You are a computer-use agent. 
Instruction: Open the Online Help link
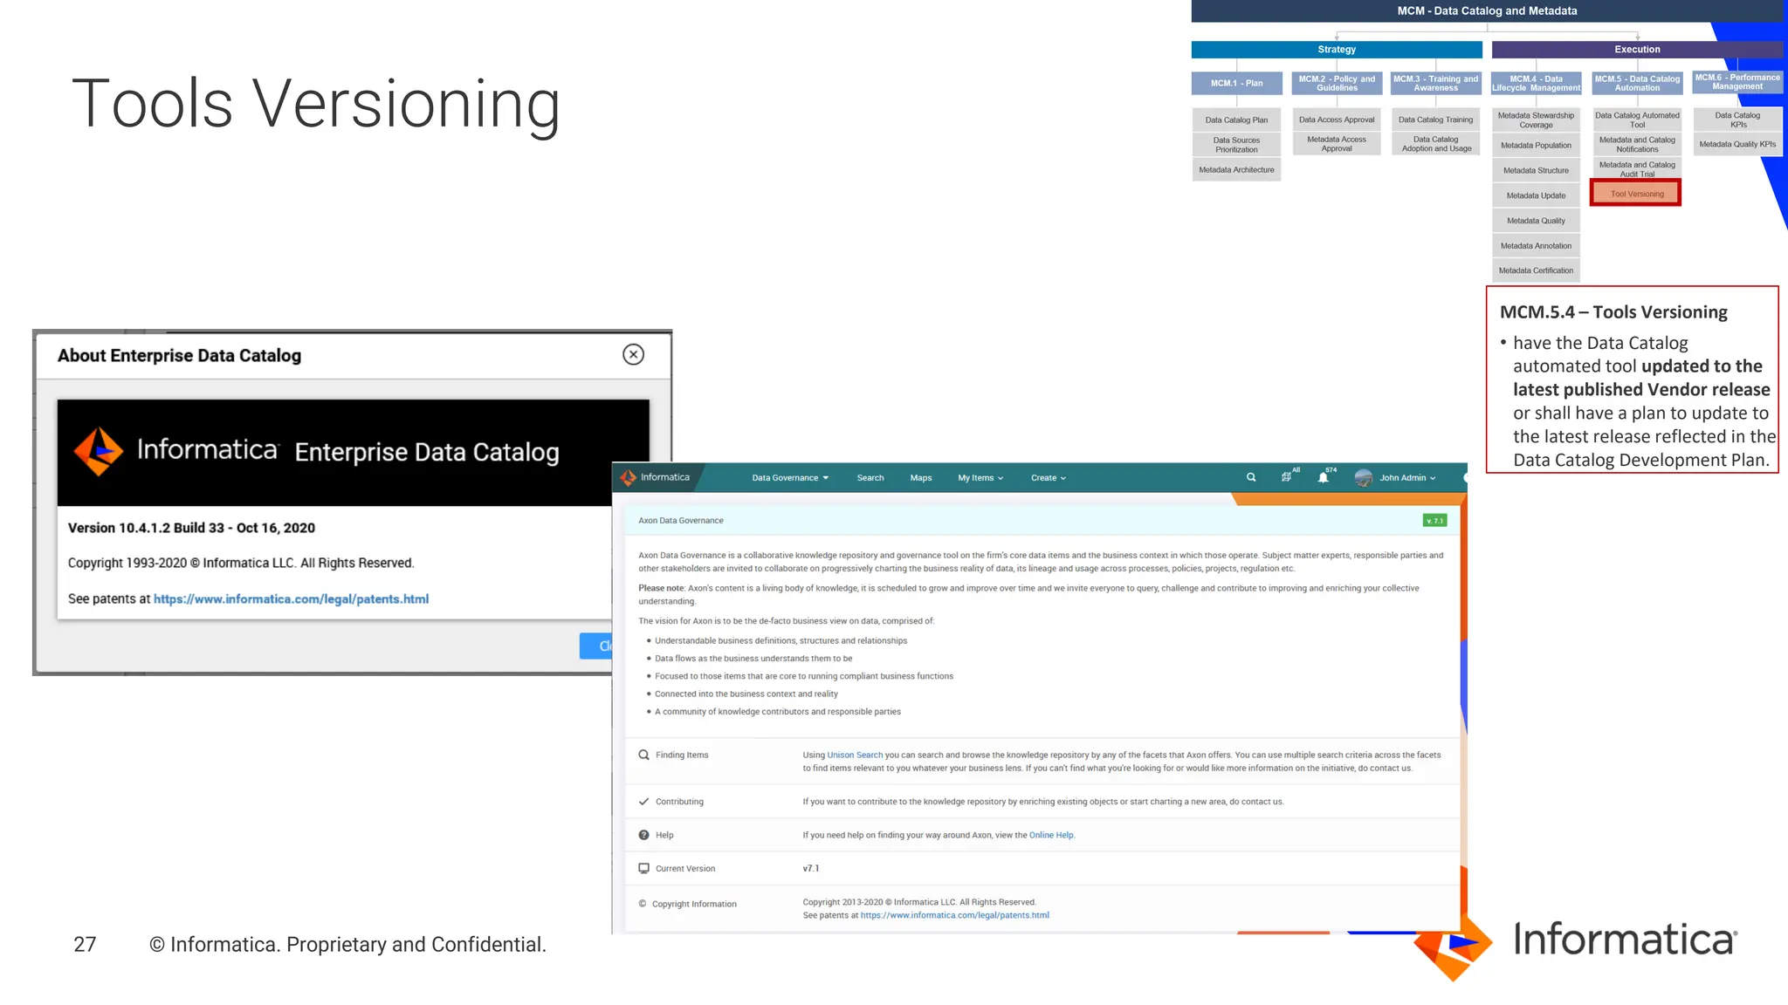tap(1051, 835)
